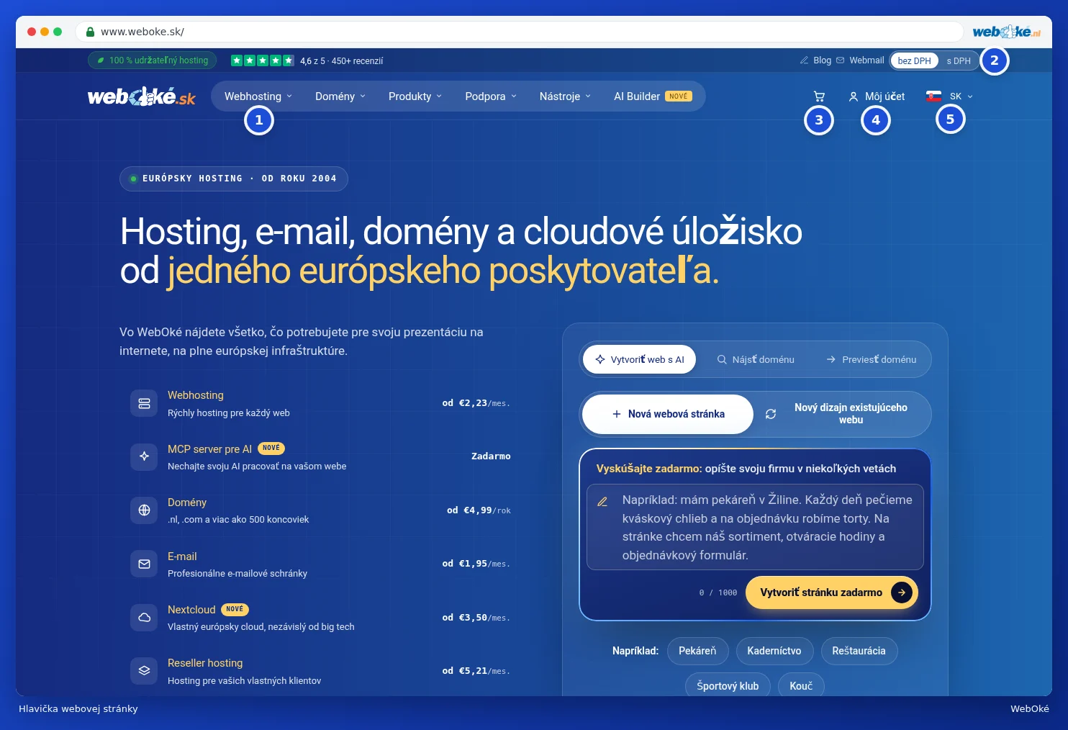Click the WebOké.sk logo
Screen dimensions: 1068x730
(142, 96)
